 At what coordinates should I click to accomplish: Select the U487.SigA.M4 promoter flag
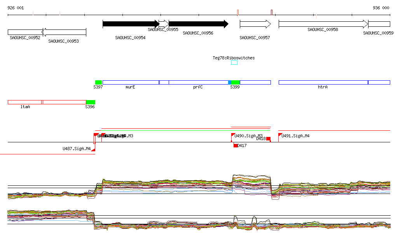(x=93, y=149)
